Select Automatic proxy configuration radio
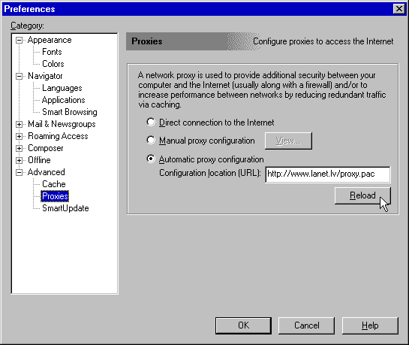The height and width of the screenshot is (345, 409). pyautogui.click(x=151, y=159)
